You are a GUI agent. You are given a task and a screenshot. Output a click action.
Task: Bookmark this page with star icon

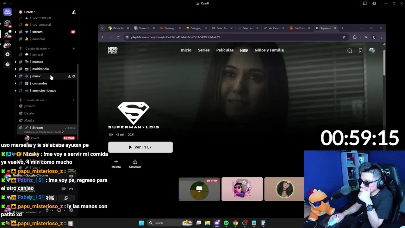[x=344, y=37]
